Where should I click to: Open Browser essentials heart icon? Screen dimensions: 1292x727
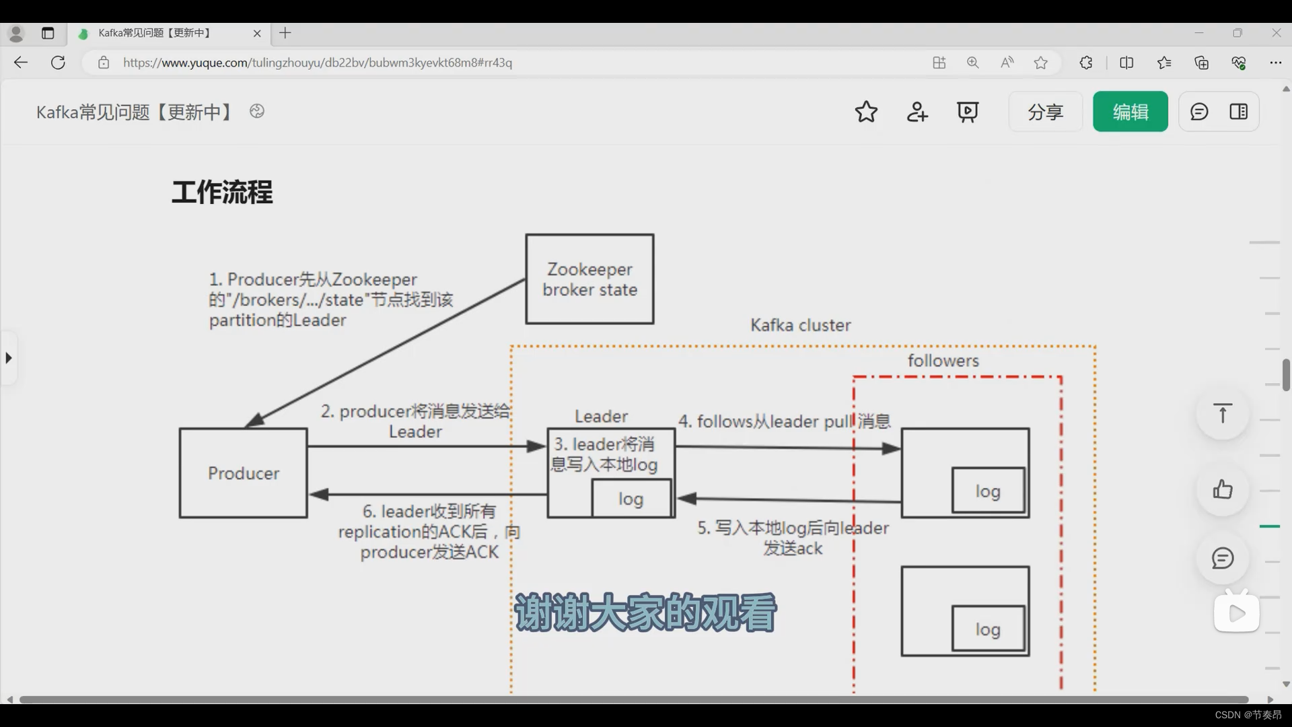click(1239, 63)
